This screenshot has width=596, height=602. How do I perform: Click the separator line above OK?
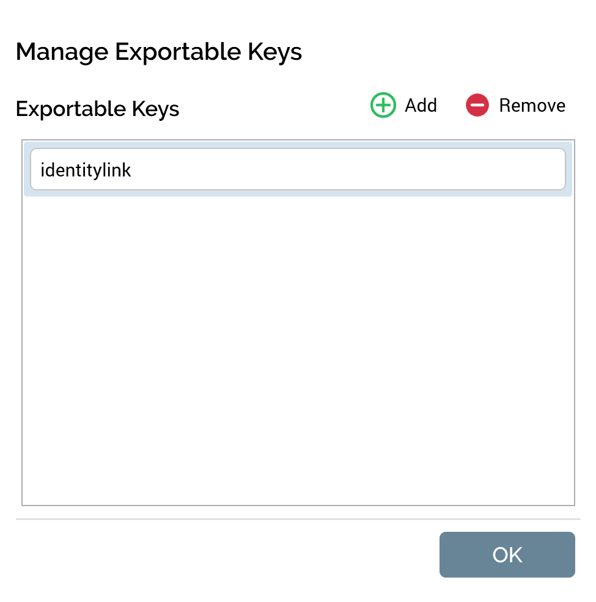[x=298, y=519]
